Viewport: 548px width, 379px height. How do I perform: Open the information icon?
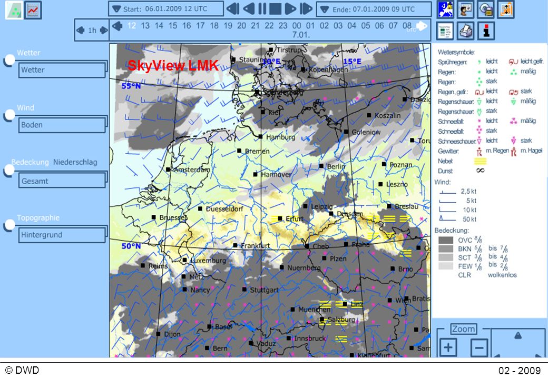pos(486,31)
